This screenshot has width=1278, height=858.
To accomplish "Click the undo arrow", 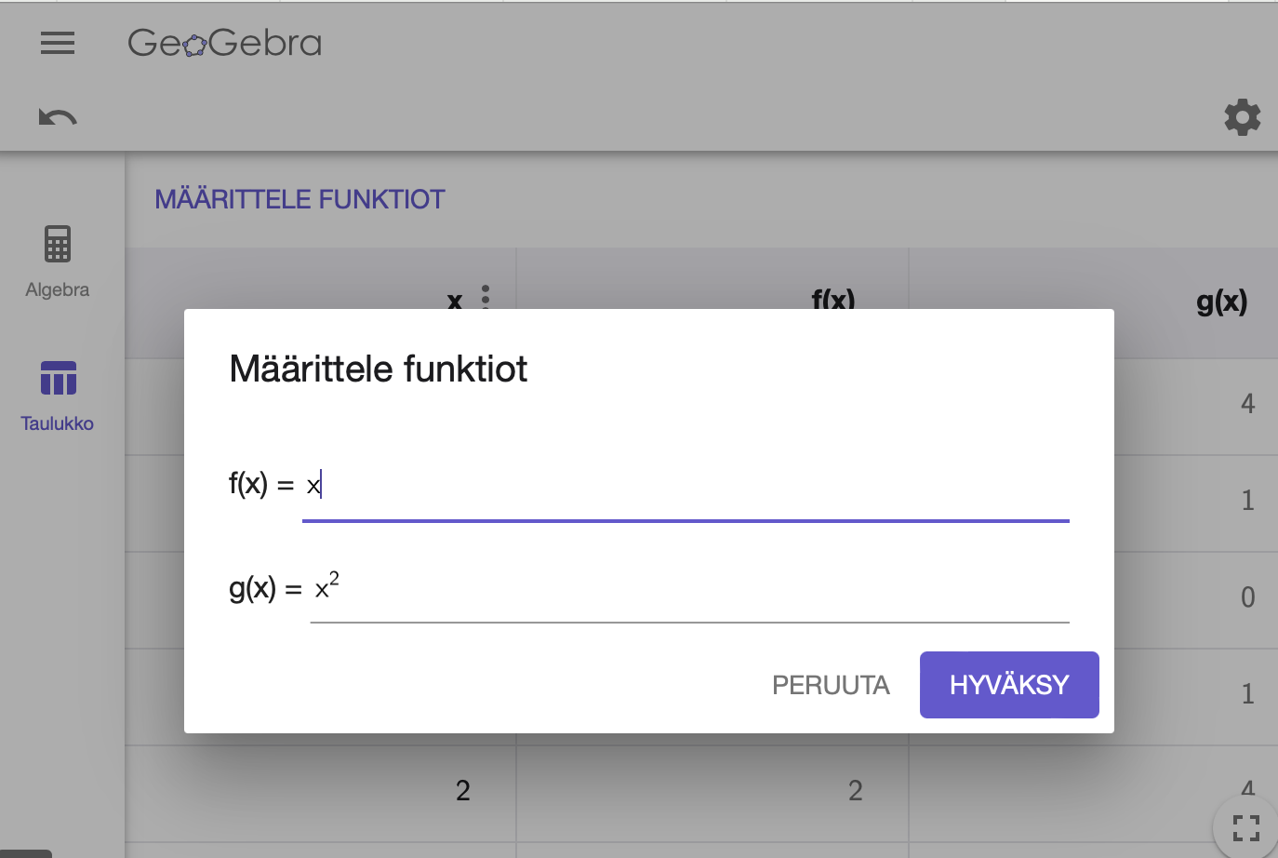I will [58, 117].
